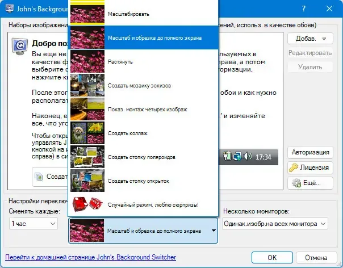Click the 'Отмена' button
The height and width of the screenshot is (268, 343).
[x=316, y=258]
